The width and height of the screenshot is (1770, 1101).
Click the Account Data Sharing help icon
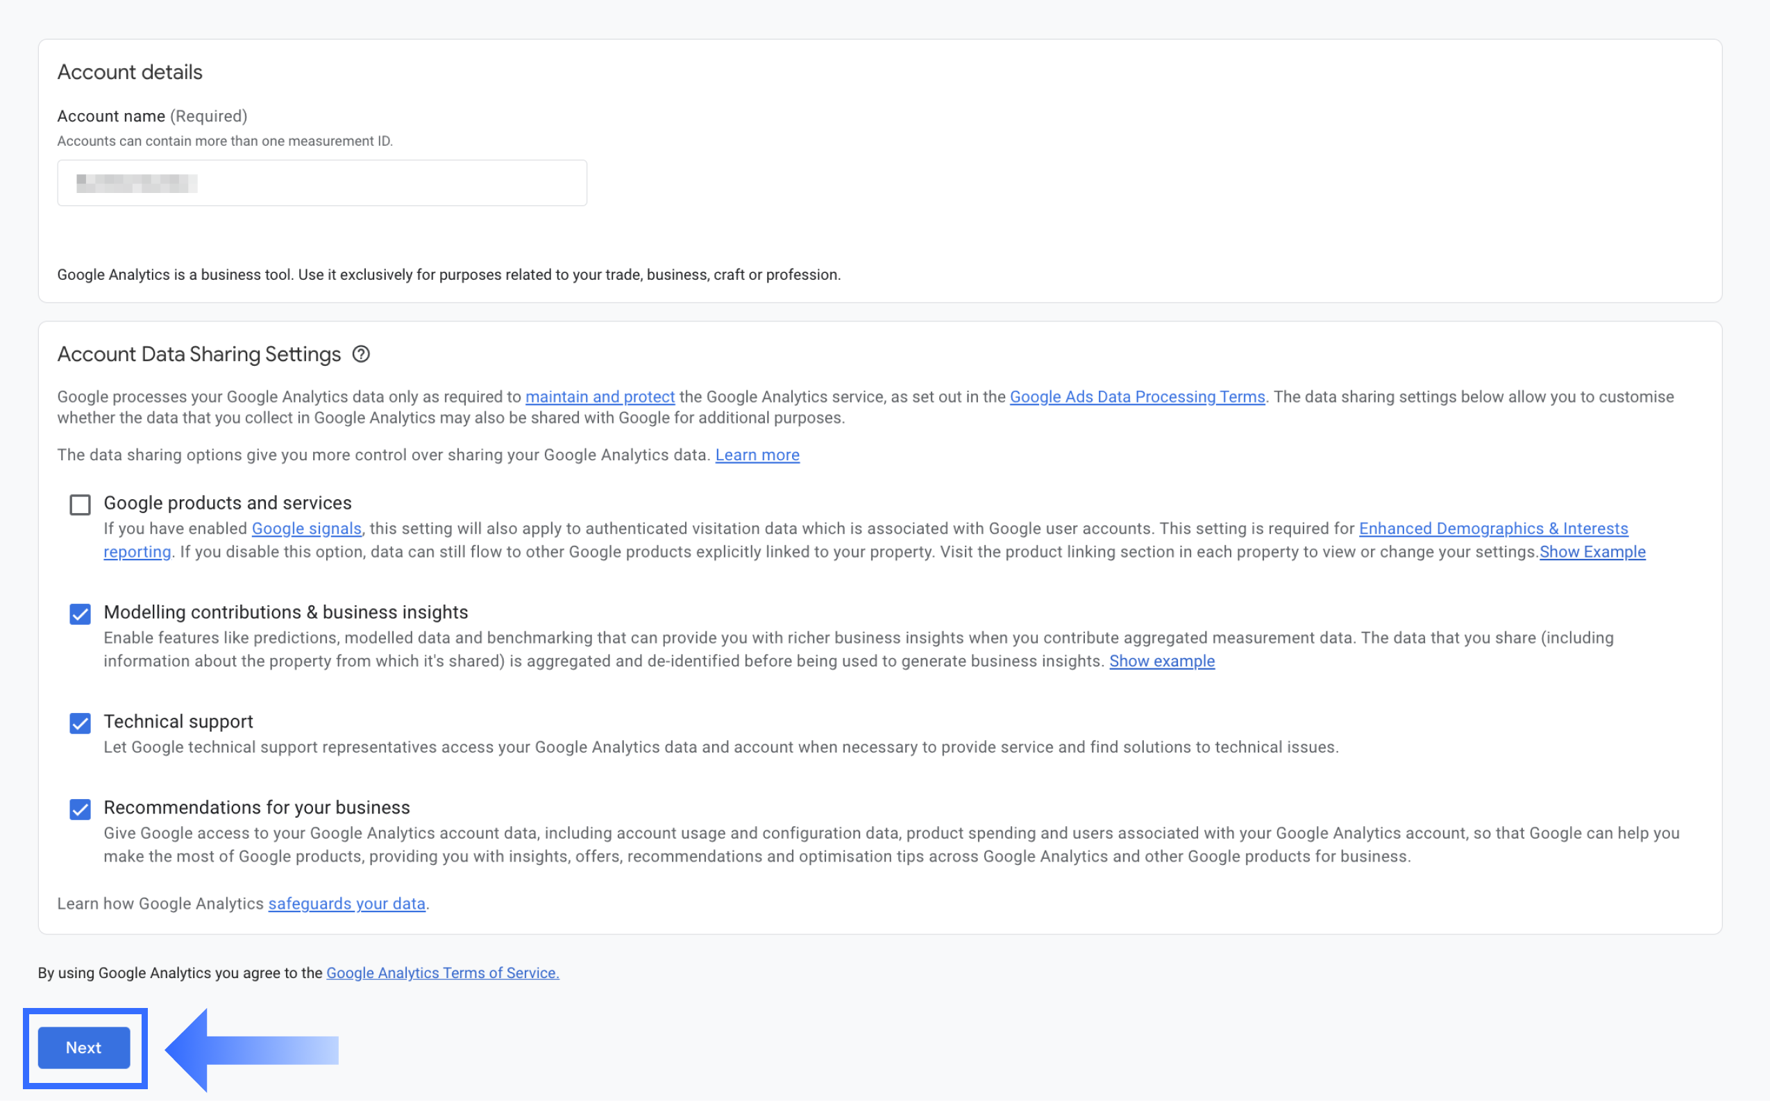click(x=361, y=355)
